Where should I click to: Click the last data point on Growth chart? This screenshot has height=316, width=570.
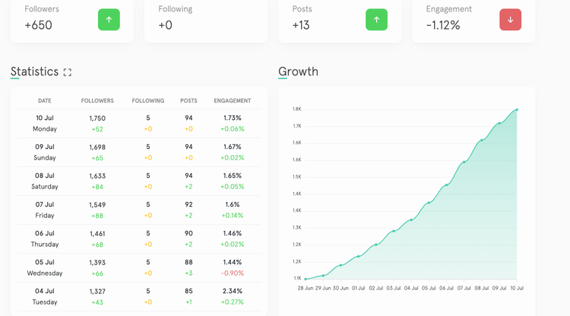(517, 109)
